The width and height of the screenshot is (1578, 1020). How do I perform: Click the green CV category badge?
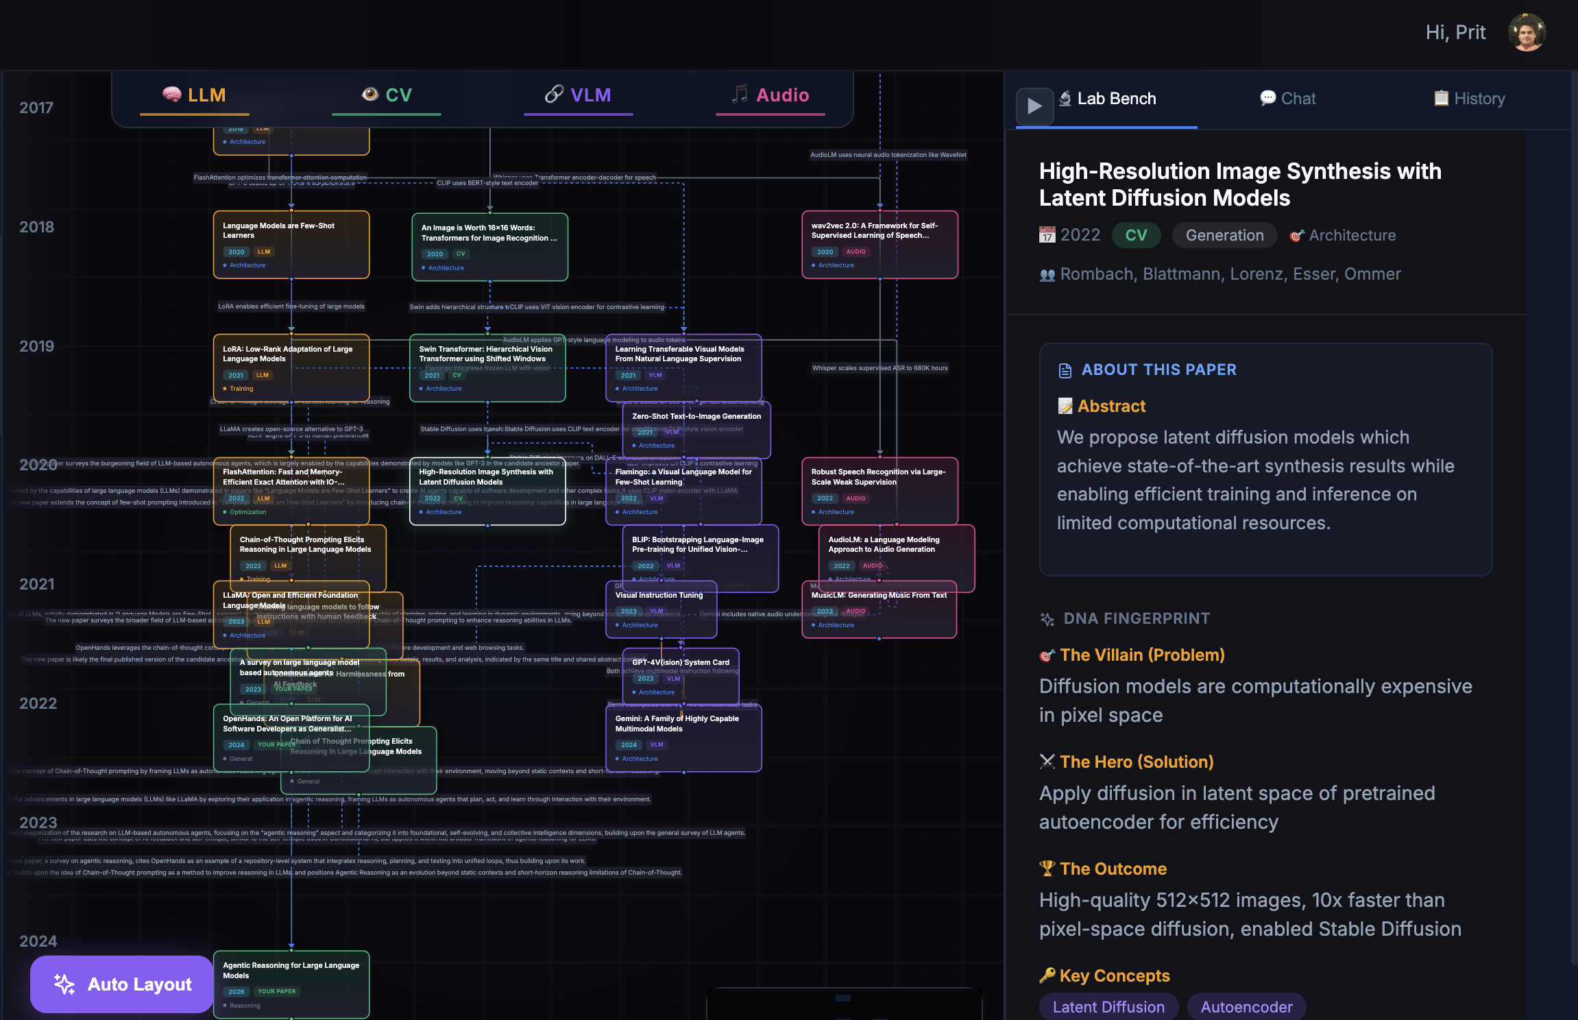click(x=1136, y=235)
